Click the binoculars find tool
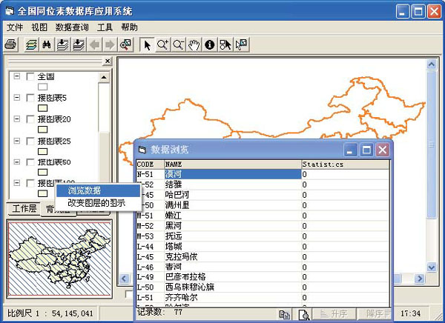This screenshot has height=323, width=445. (x=47, y=44)
